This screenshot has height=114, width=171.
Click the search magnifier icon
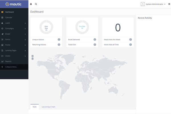[36, 4]
